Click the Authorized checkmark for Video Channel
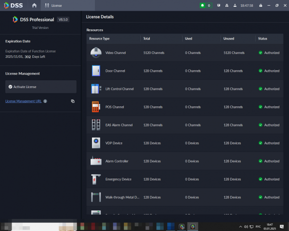The height and width of the screenshot is (231, 289). [261, 52]
